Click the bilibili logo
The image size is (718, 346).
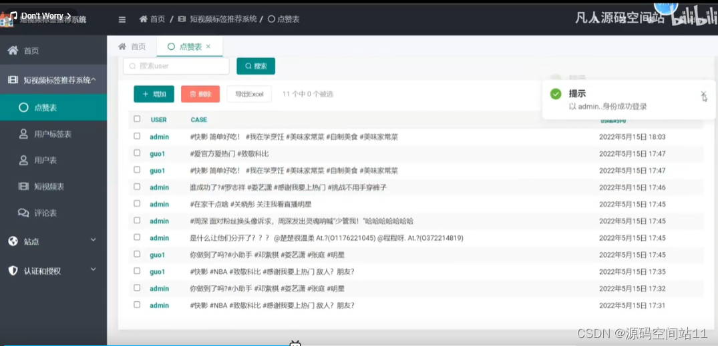(x=694, y=18)
